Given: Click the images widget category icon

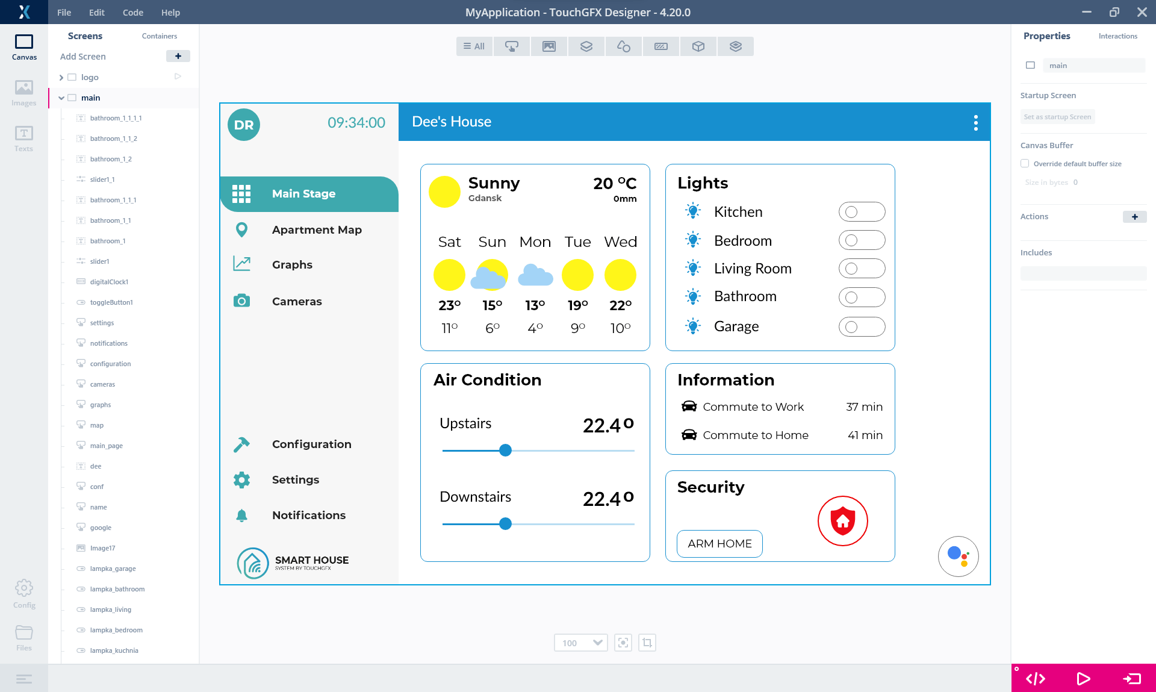Looking at the screenshot, I should (x=549, y=46).
